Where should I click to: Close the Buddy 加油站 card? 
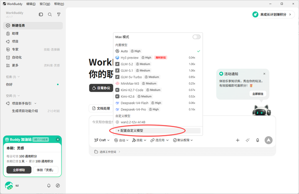click(x=58, y=140)
